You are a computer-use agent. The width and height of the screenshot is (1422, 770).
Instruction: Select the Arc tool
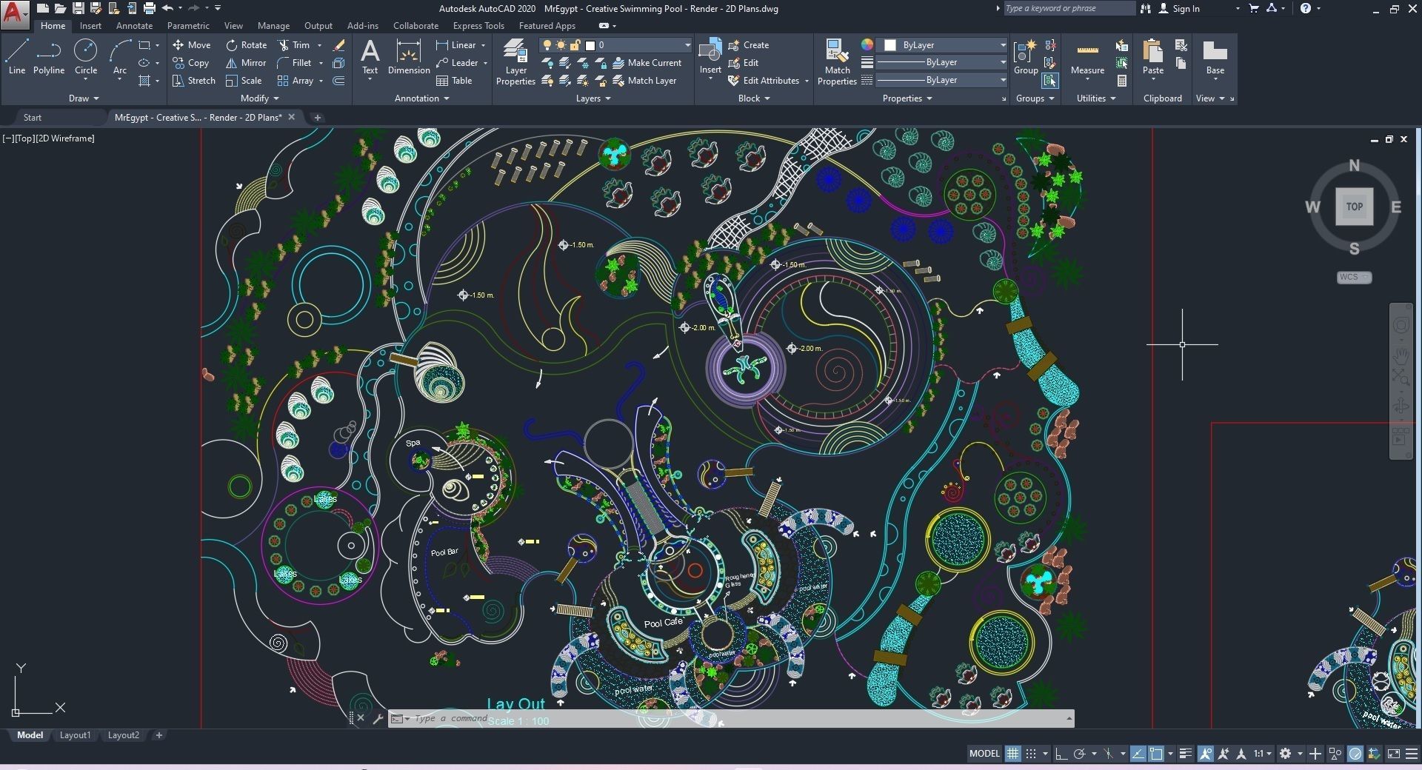[x=120, y=57]
